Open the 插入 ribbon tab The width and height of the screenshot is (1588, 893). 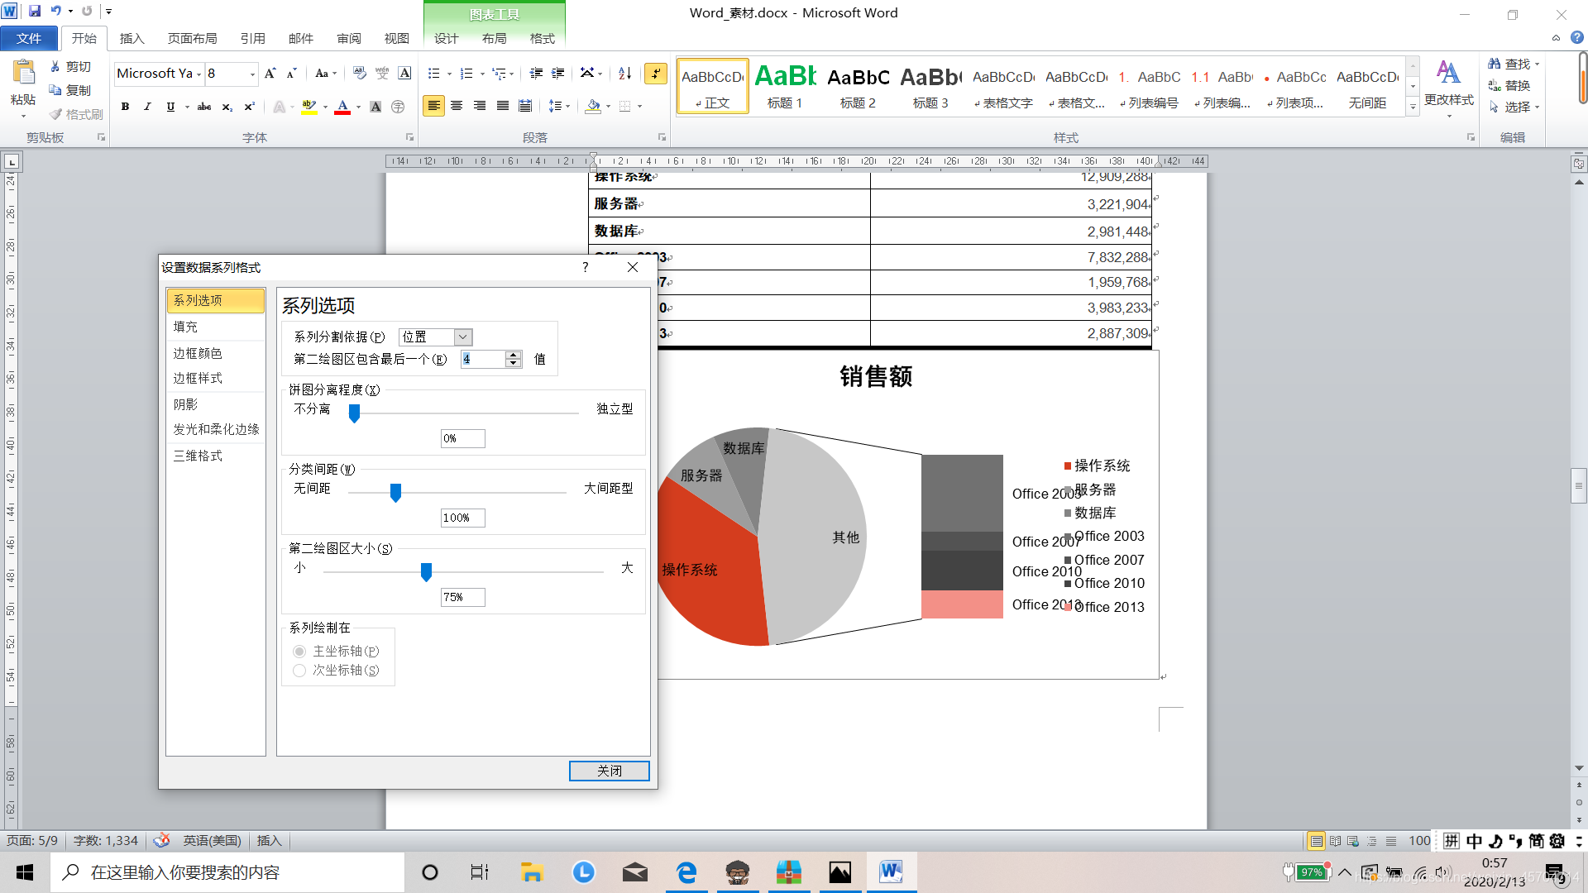[132, 38]
